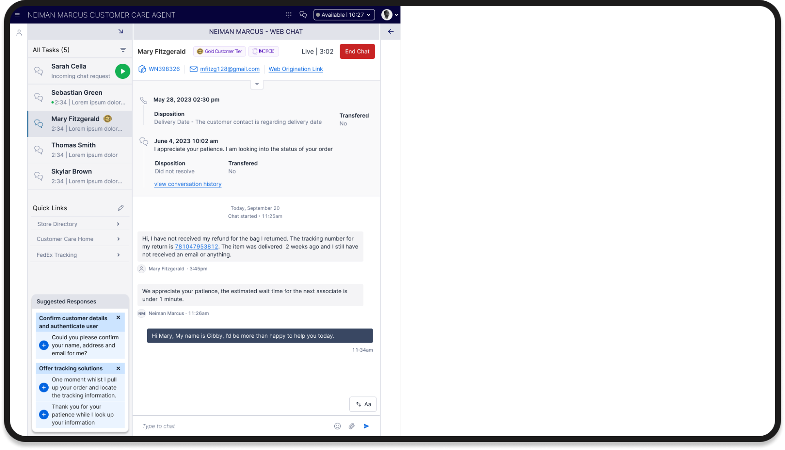The width and height of the screenshot is (785, 450).
Task: Click the chat conversations icon in header
Action: point(303,15)
